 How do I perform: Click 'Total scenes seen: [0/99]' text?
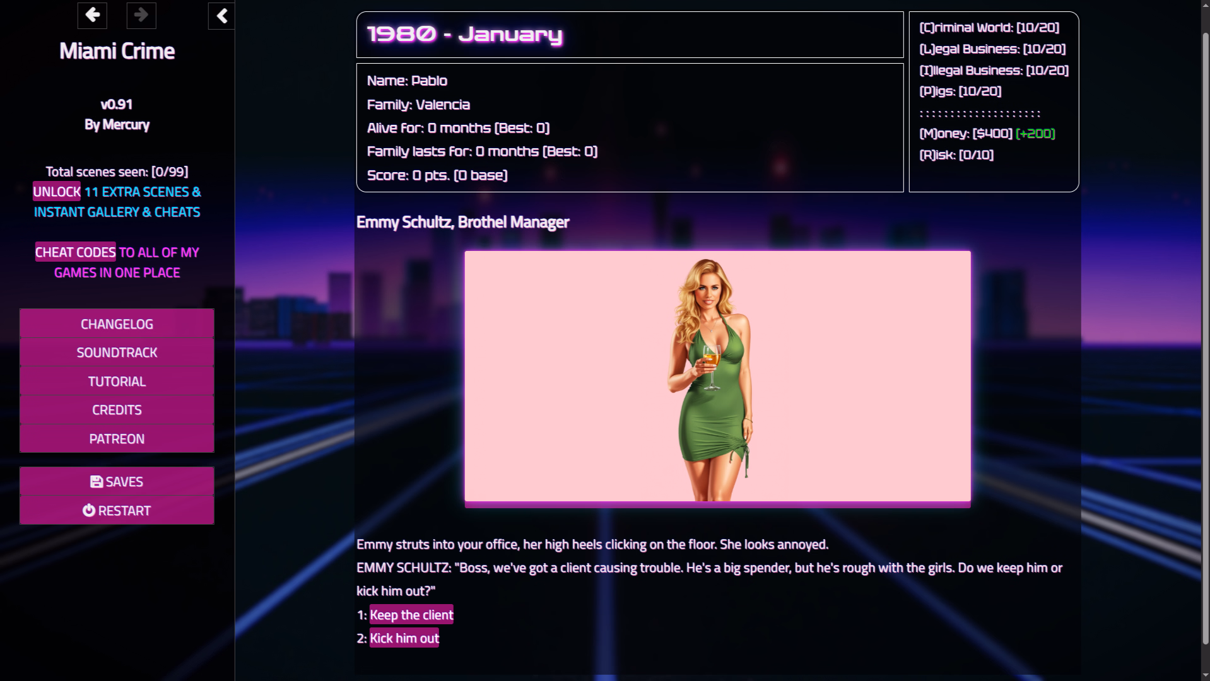[117, 172]
